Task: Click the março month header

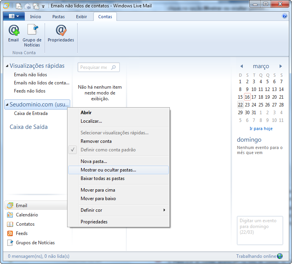Action: pyautogui.click(x=261, y=66)
